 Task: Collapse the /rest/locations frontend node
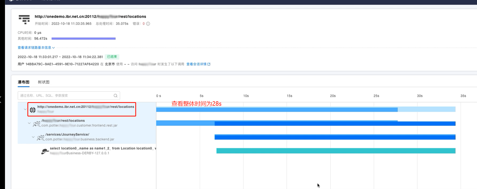pos(29,123)
